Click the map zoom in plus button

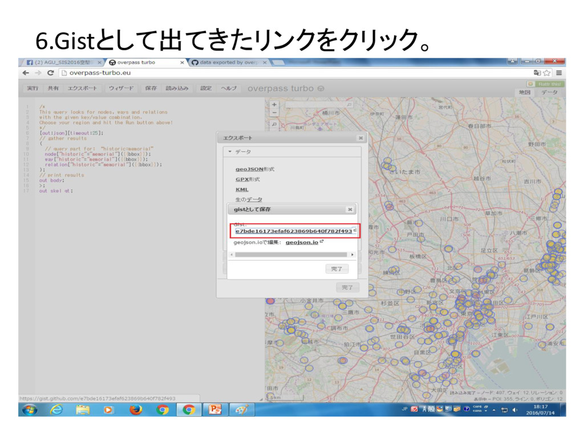(x=274, y=105)
